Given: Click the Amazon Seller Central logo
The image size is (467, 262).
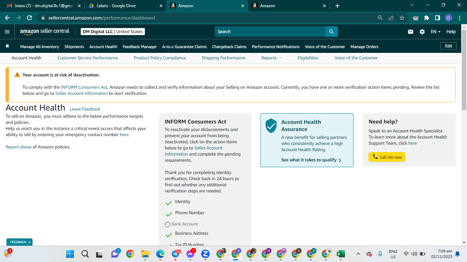Looking at the screenshot, I should [x=44, y=31].
